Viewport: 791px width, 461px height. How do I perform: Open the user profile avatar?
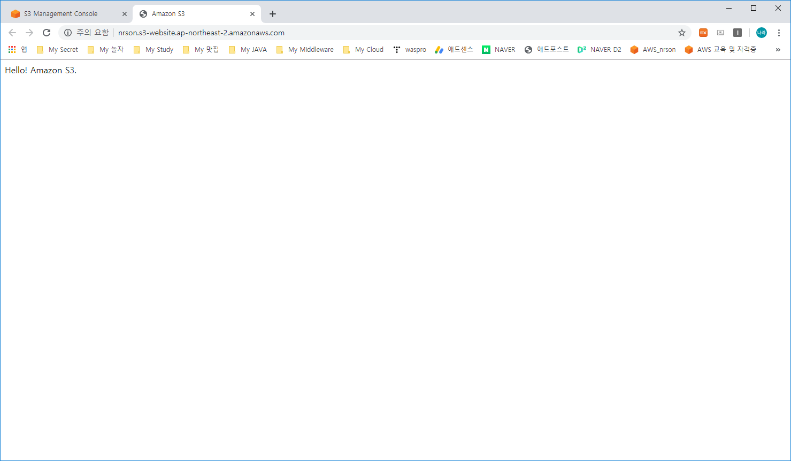click(x=761, y=33)
